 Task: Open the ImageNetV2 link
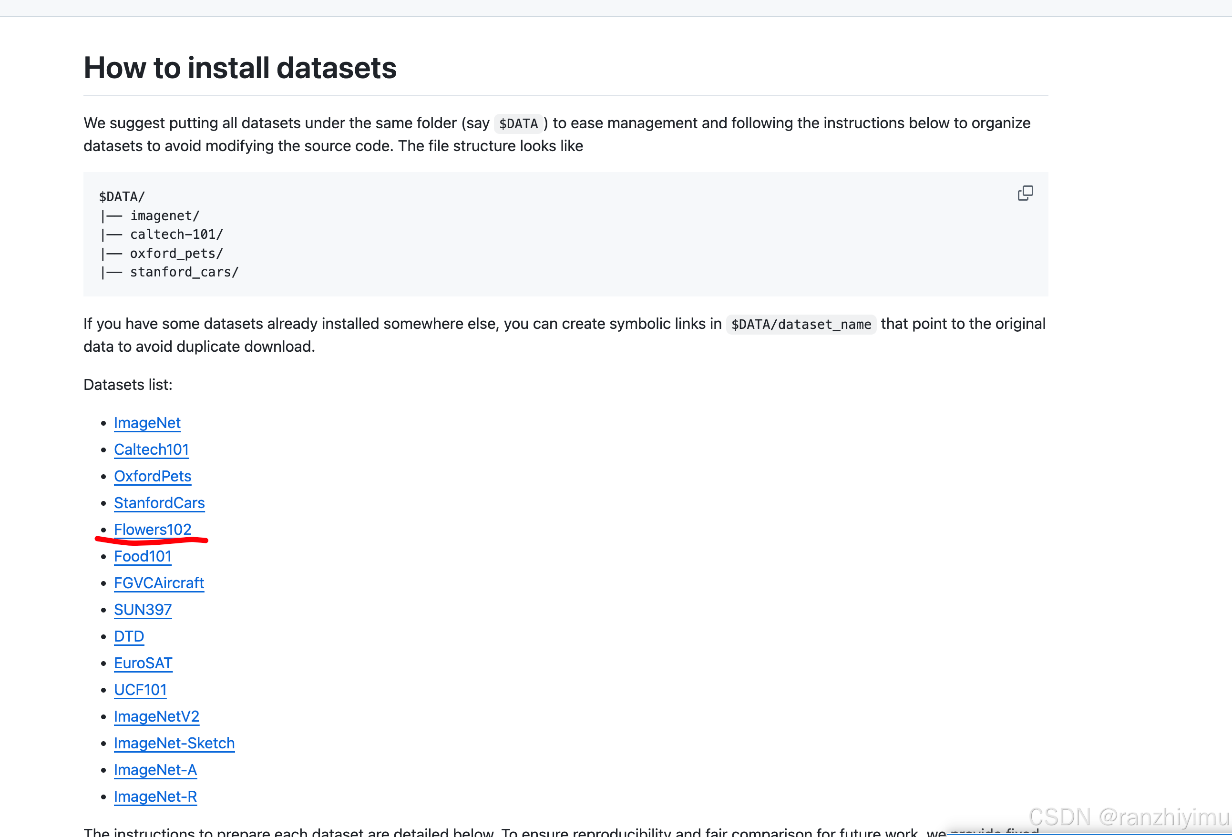point(156,716)
